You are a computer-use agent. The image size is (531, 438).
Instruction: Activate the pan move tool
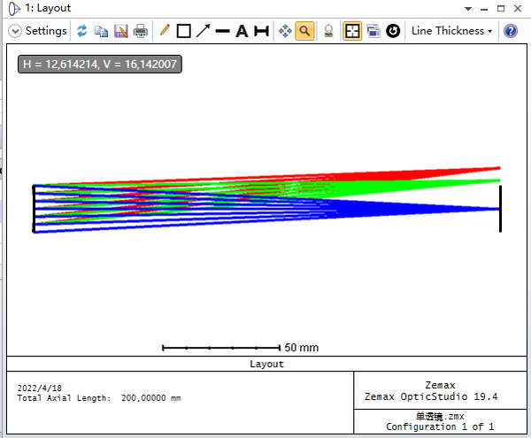(285, 31)
